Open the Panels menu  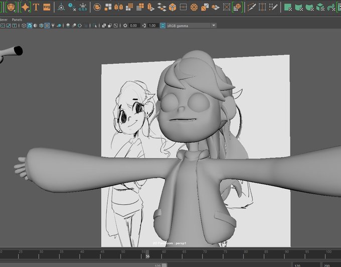point(17,20)
